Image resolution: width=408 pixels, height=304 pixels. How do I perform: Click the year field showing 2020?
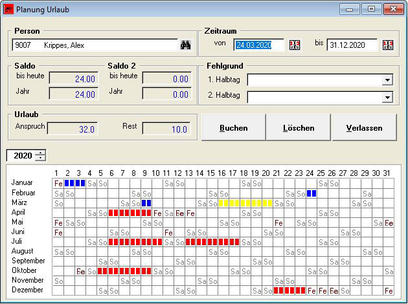(x=21, y=156)
